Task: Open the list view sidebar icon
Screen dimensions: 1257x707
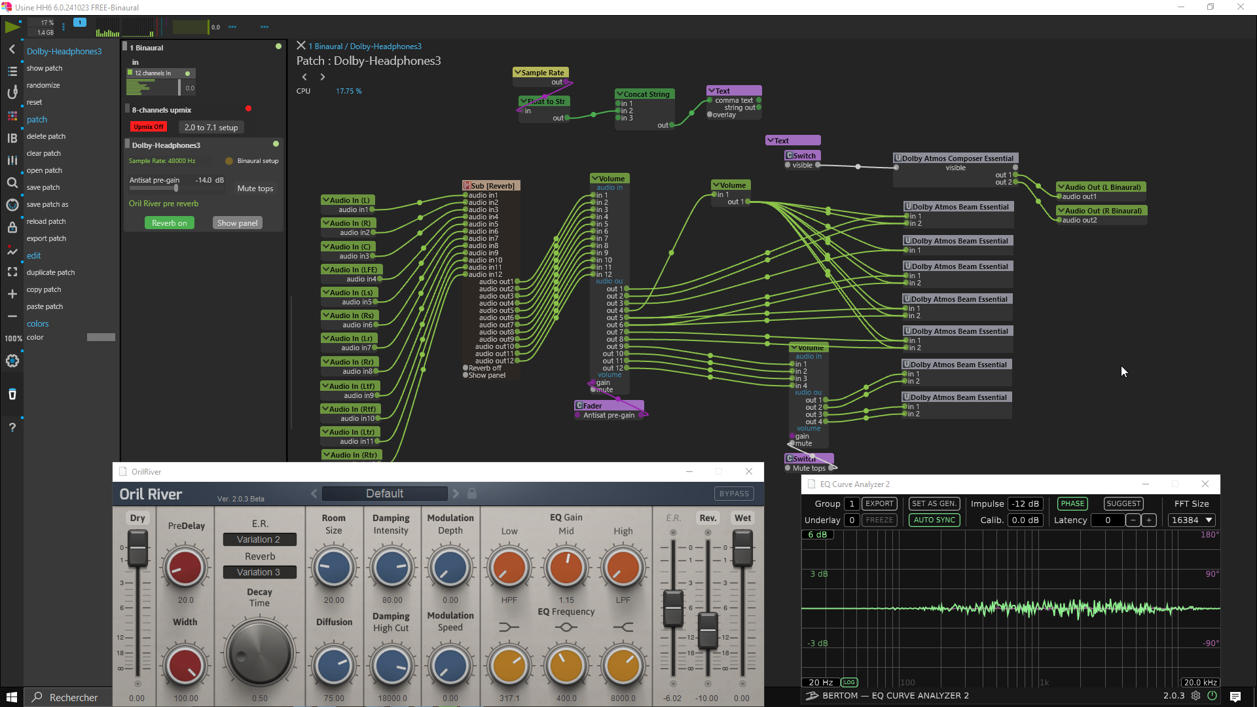Action: [12, 71]
